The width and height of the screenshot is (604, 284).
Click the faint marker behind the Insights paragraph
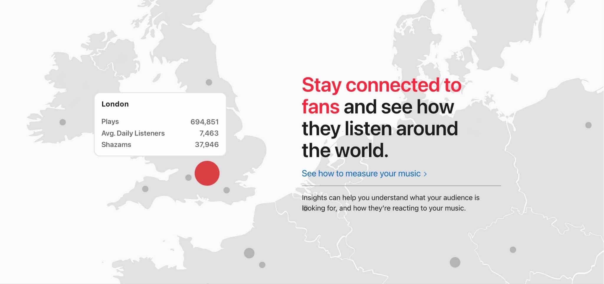[306, 208]
